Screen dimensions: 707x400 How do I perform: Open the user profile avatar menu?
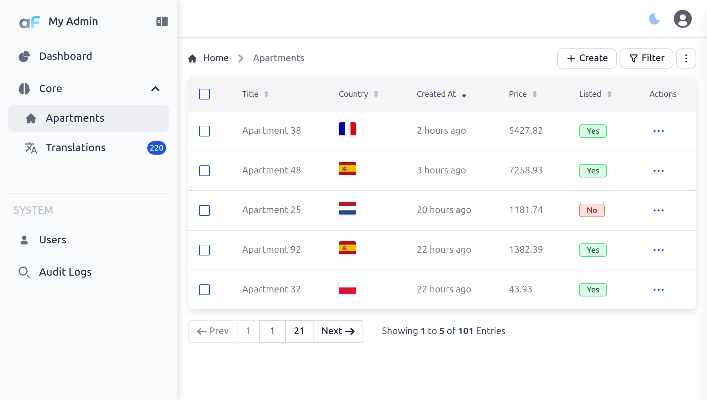682,19
